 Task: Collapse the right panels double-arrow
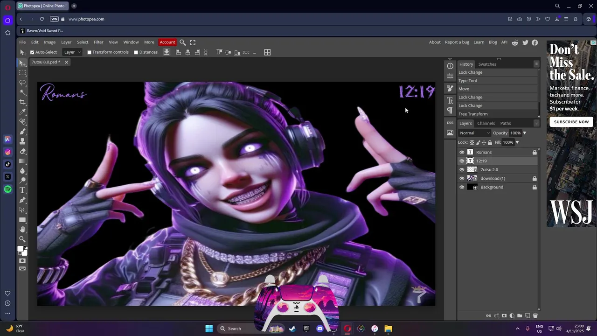[x=499, y=59]
